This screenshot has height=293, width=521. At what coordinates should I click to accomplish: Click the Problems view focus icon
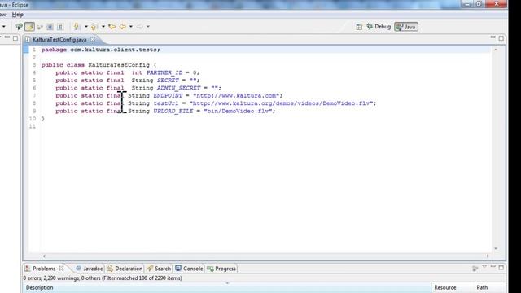click(475, 268)
